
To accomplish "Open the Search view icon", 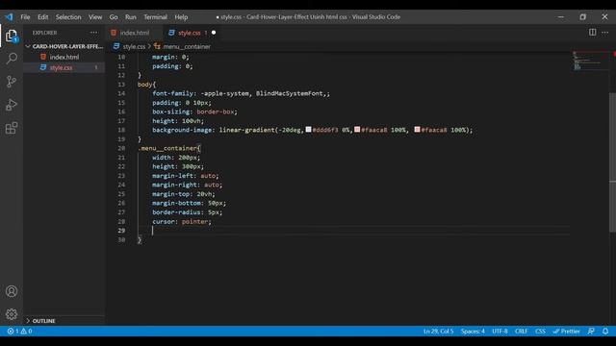I will (12, 59).
